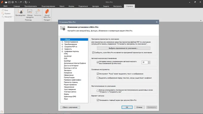The width and height of the screenshot is (203, 114).
Task: Click the select tool icon in quick access toolbar
Action: (26, 2)
